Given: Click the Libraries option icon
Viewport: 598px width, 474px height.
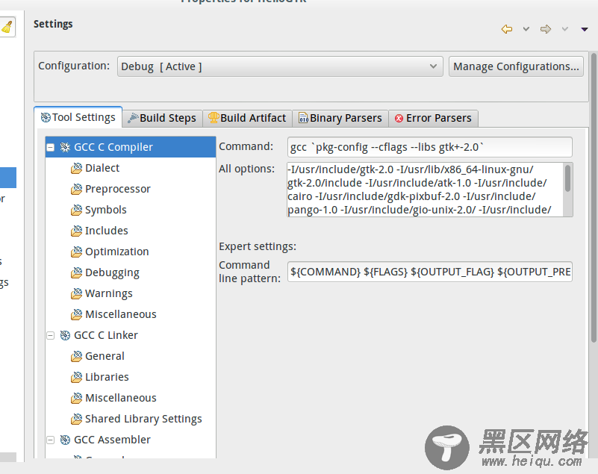Looking at the screenshot, I should click(76, 378).
